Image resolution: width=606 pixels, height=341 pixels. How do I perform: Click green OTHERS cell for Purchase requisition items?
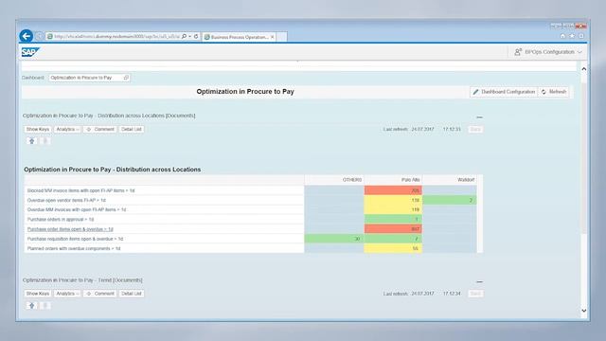click(334, 239)
